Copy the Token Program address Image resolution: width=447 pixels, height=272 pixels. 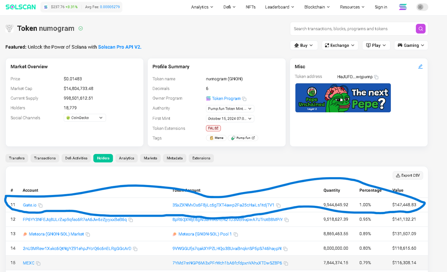pyautogui.click(x=244, y=99)
